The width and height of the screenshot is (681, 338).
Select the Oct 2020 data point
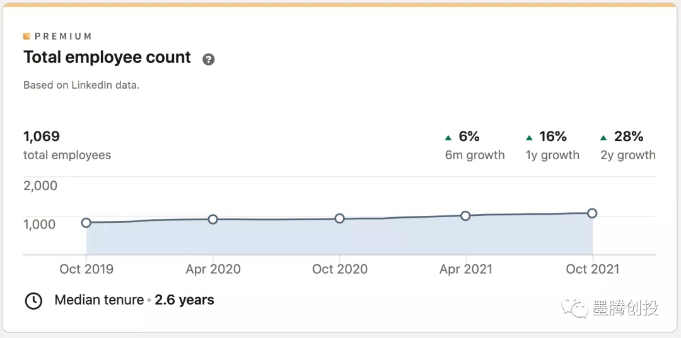point(340,218)
